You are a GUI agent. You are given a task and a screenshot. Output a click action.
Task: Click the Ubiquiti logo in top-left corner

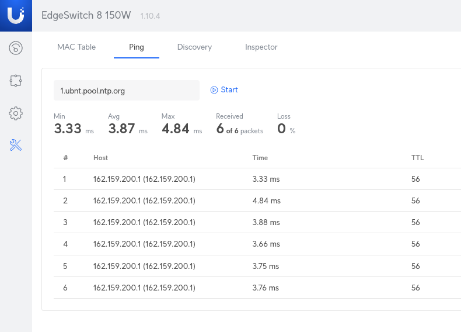pyautogui.click(x=16, y=15)
